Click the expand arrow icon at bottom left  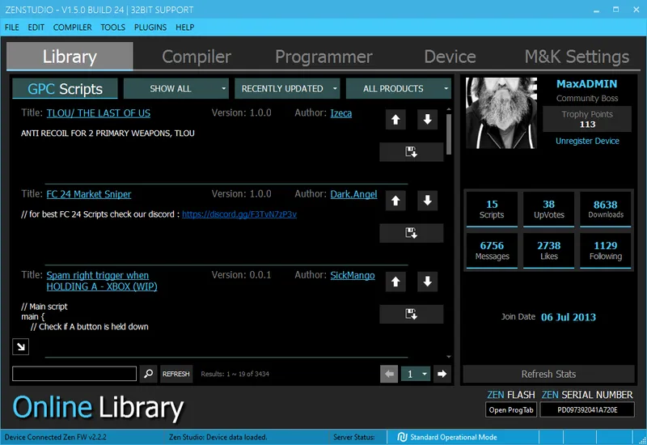click(x=20, y=346)
